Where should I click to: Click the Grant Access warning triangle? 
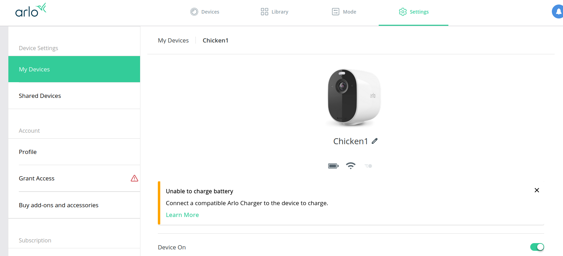click(x=134, y=178)
